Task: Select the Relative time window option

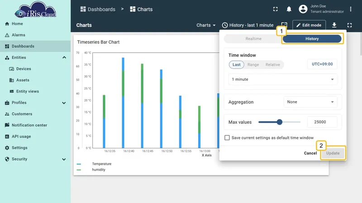Action: (x=273, y=65)
